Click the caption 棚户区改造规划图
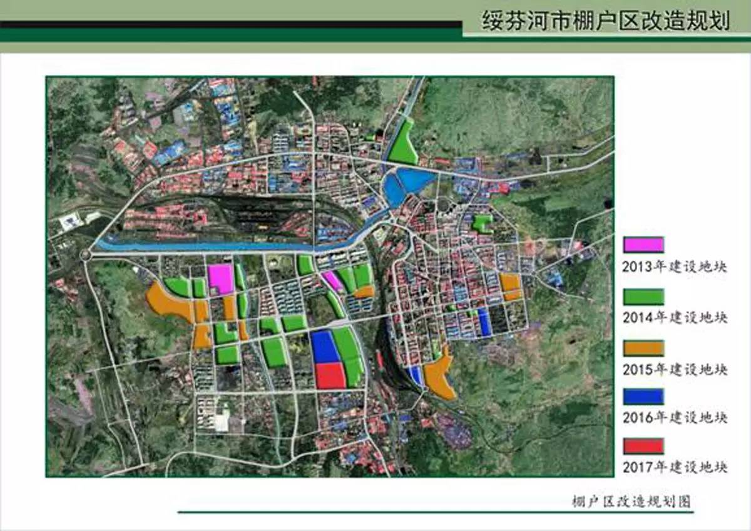The image size is (751, 531). pyautogui.click(x=631, y=502)
